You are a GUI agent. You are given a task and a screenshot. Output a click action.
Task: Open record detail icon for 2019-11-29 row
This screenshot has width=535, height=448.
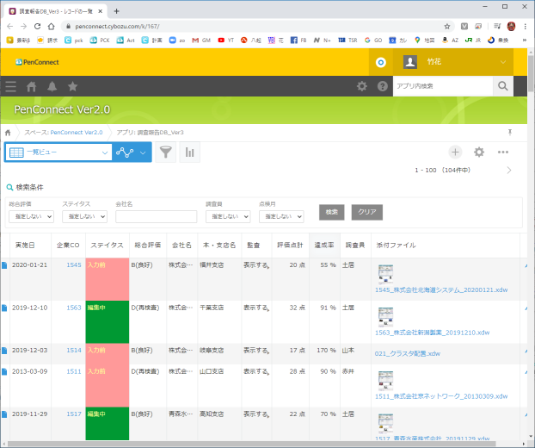[4, 414]
